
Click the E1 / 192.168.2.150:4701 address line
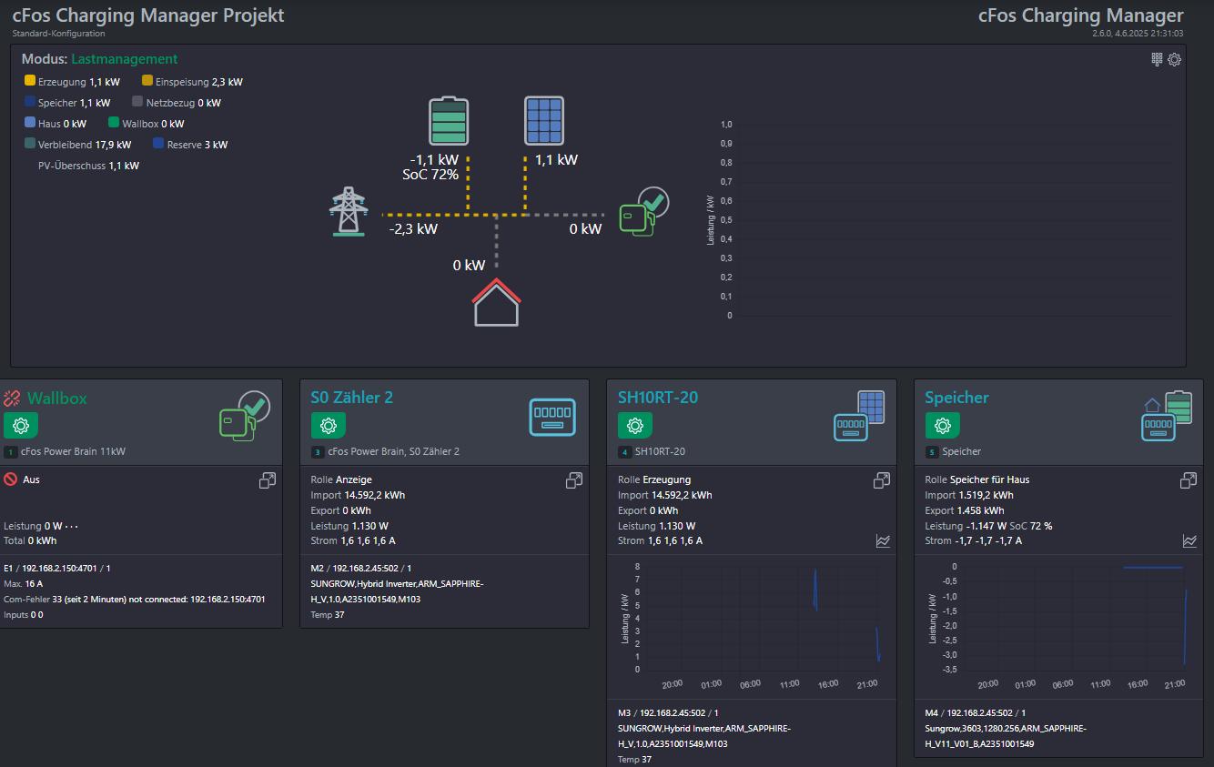pyautogui.click(x=57, y=569)
